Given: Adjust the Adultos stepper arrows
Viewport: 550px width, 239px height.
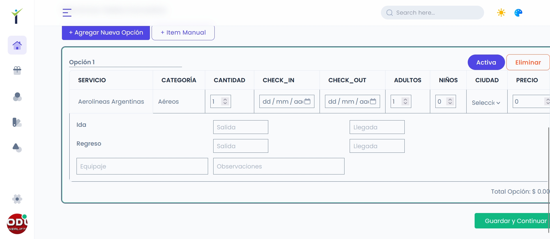Looking at the screenshot, I should (x=405, y=101).
